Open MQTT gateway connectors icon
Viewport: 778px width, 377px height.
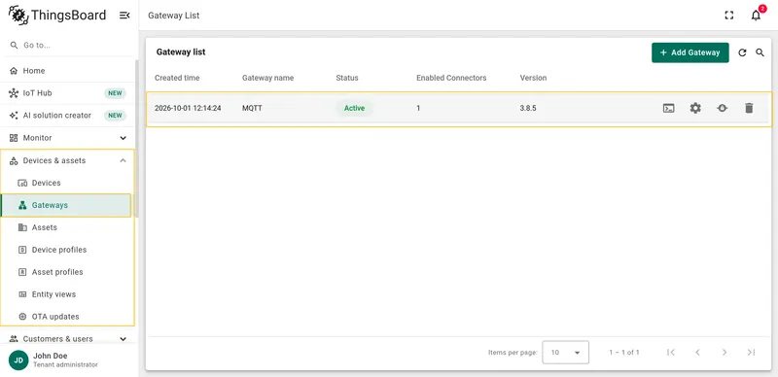723,108
